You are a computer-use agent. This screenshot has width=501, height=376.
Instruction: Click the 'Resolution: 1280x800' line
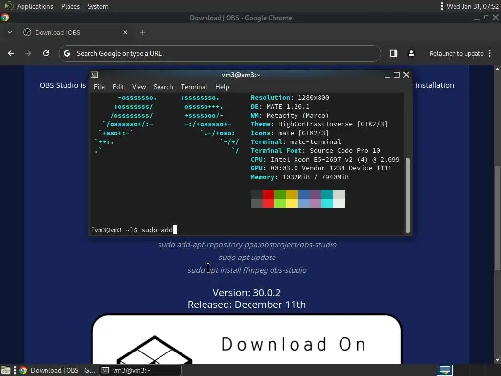click(290, 97)
